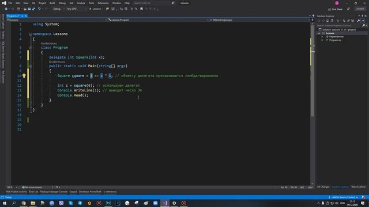Open the File menu

[x=10, y=3]
